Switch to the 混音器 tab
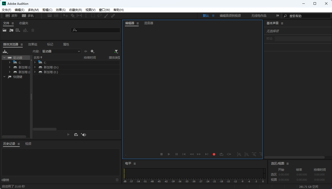This screenshot has width=332, height=189. [149, 23]
